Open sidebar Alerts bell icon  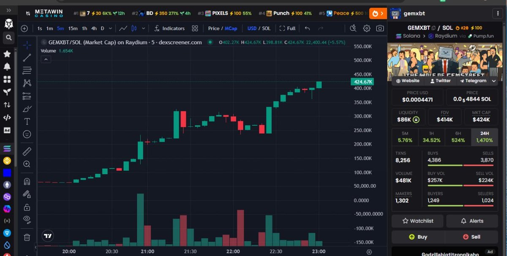click(x=7, y=67)
